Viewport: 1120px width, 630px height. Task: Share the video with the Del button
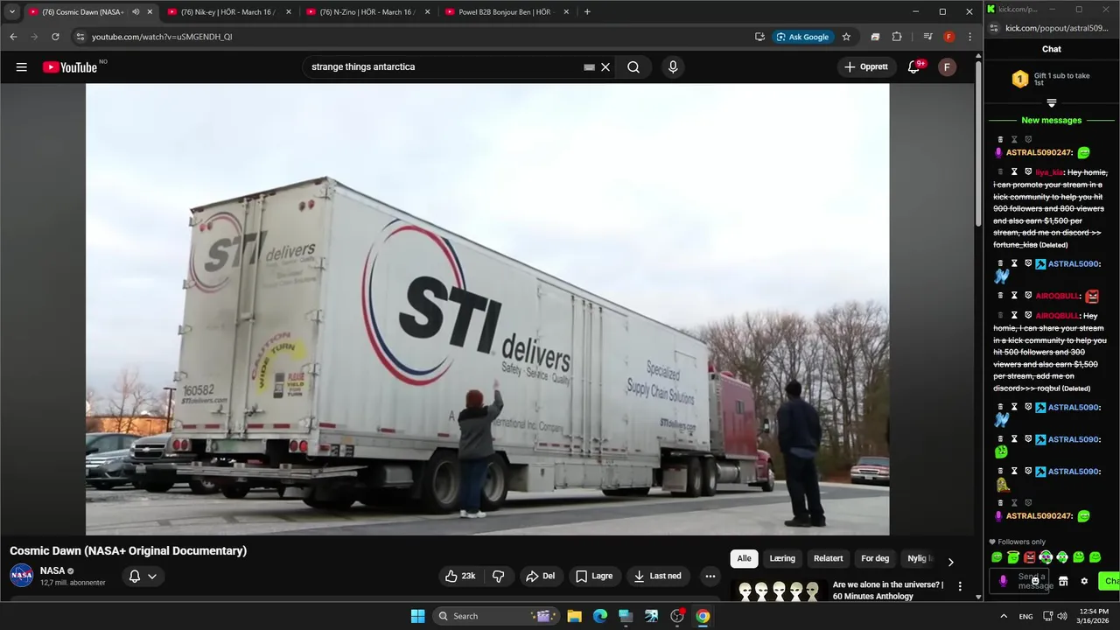(540, 576)
